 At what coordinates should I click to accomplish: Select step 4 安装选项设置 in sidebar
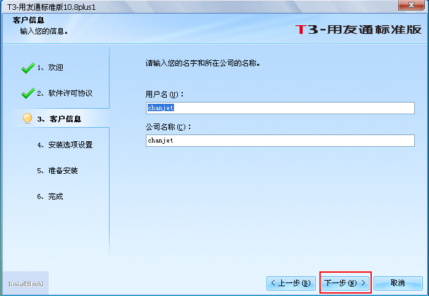click(65, 145)
